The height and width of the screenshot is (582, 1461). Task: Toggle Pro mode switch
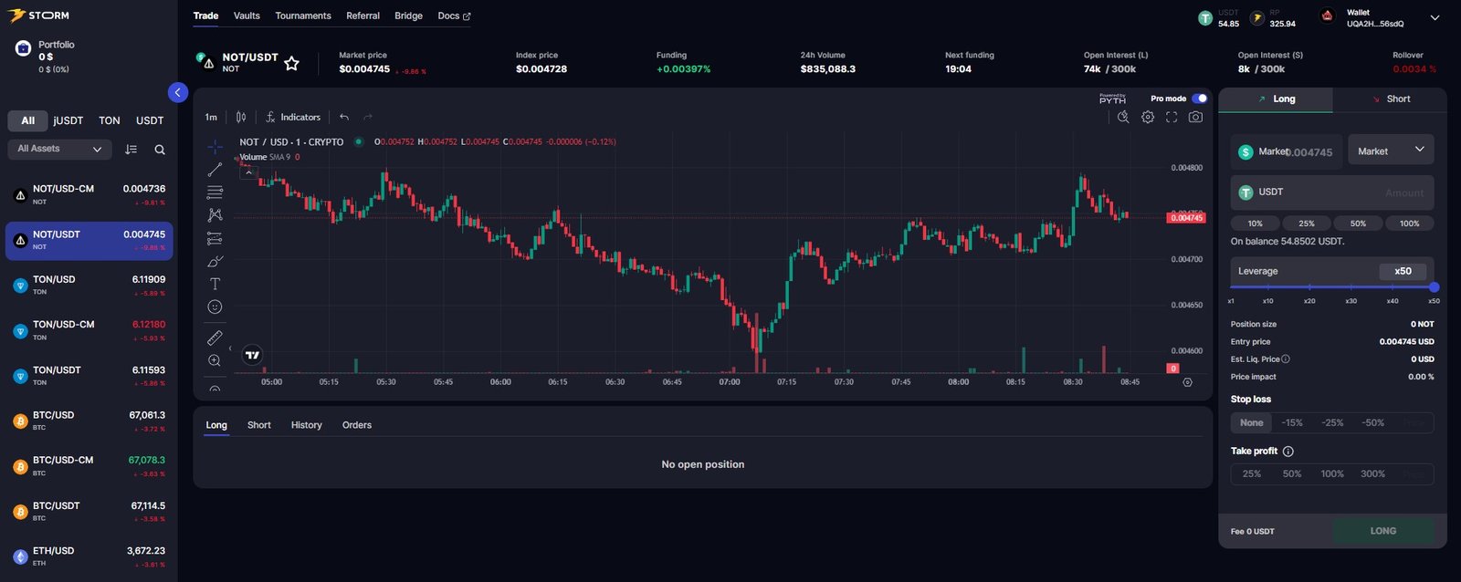coord(1200,99)
